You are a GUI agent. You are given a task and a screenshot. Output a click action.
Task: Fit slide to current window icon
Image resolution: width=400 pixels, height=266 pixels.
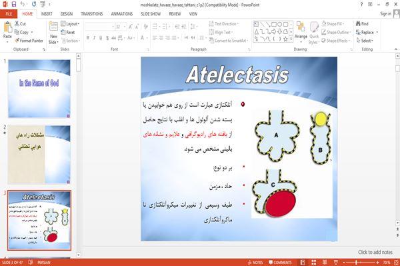point(396,262)
